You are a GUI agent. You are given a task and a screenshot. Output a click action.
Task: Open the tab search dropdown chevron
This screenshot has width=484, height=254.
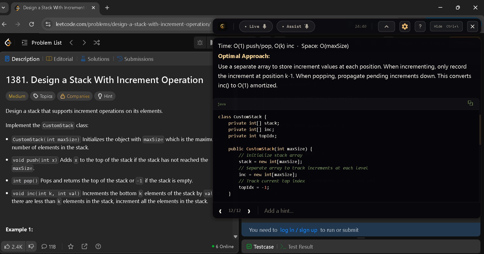pyautogui.click(x=4, y=8)
